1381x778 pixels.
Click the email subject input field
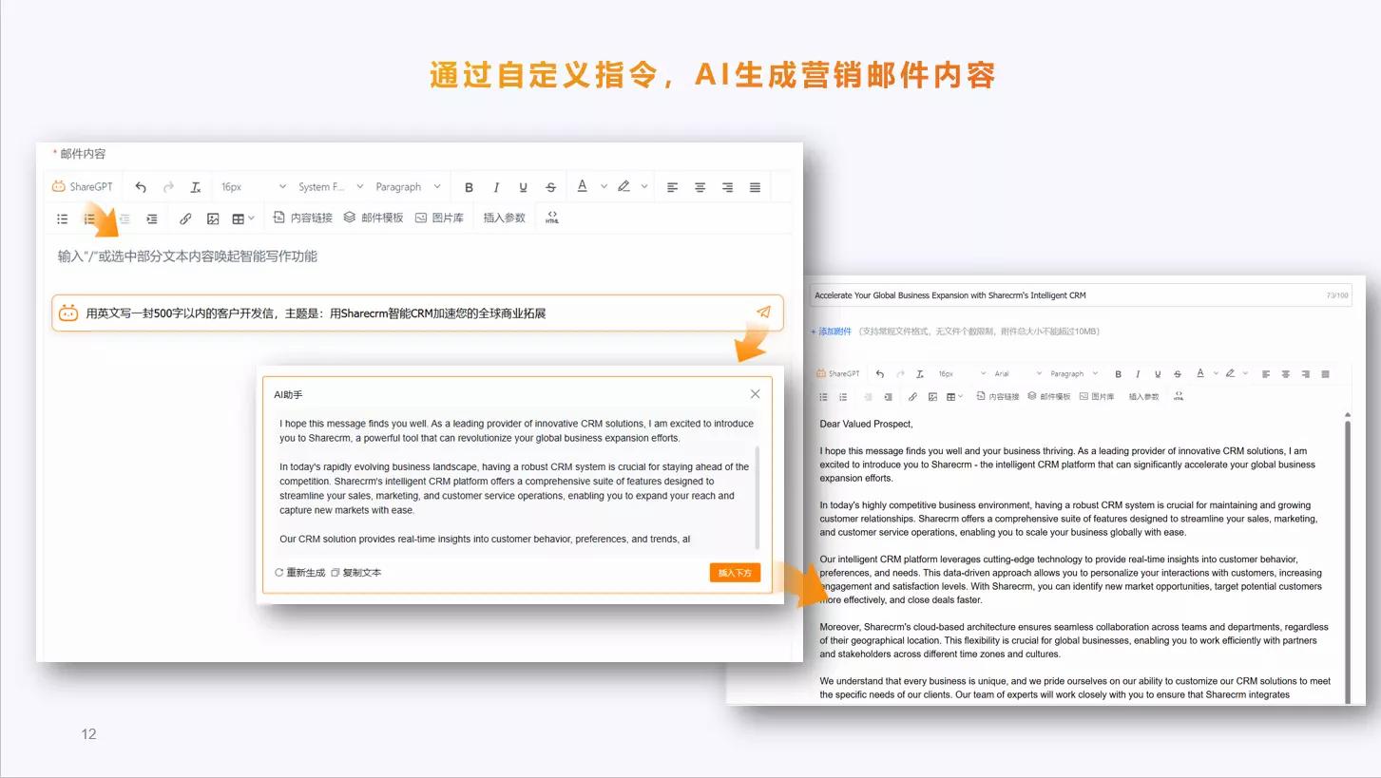point(1065,295)
